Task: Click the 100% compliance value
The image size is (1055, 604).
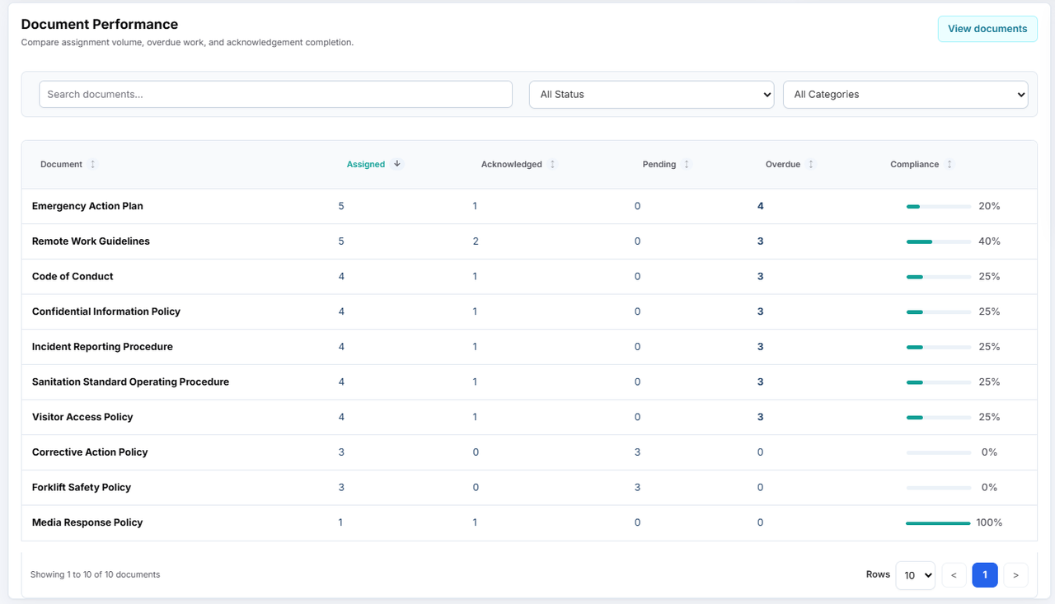Action: 989,522
